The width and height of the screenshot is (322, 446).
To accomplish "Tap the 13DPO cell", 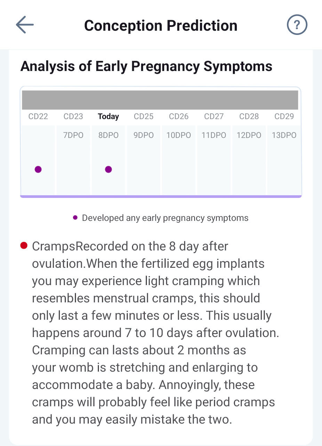I will (284, 135).
